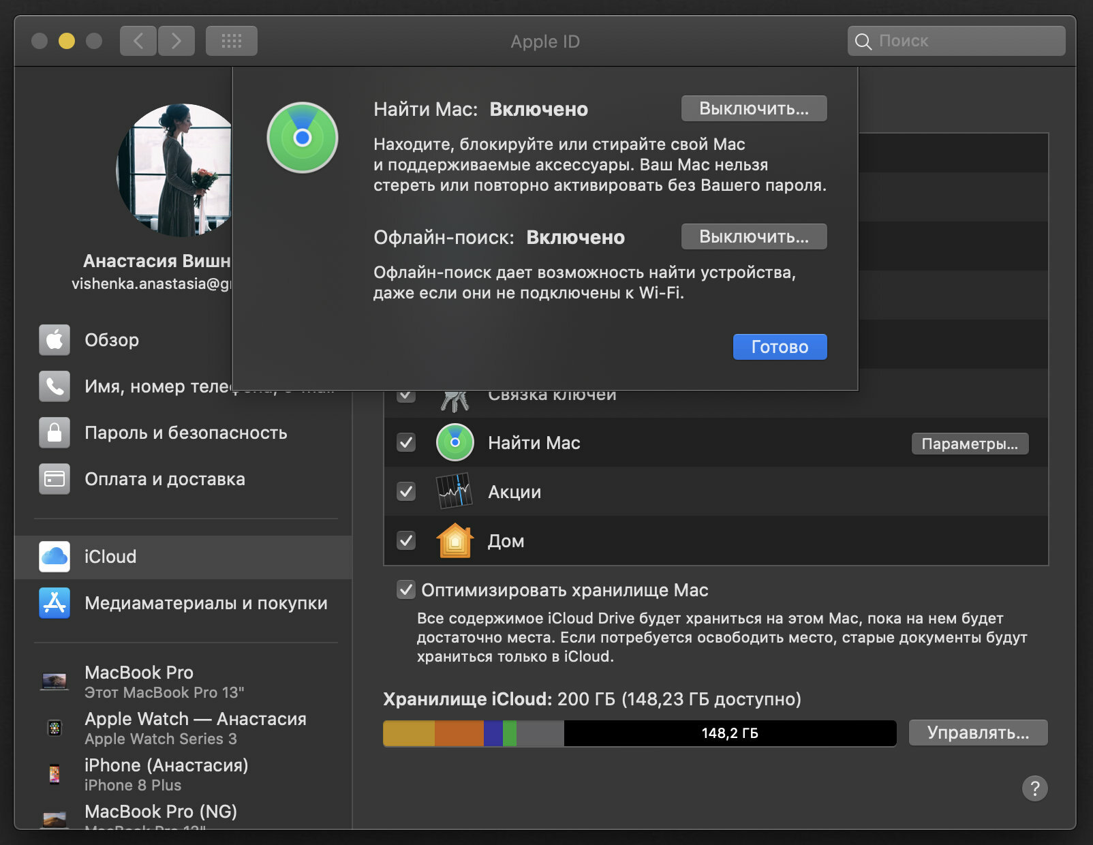
Task: Click the 148,2 ГБ free space bar
Action: pos(730,733)
